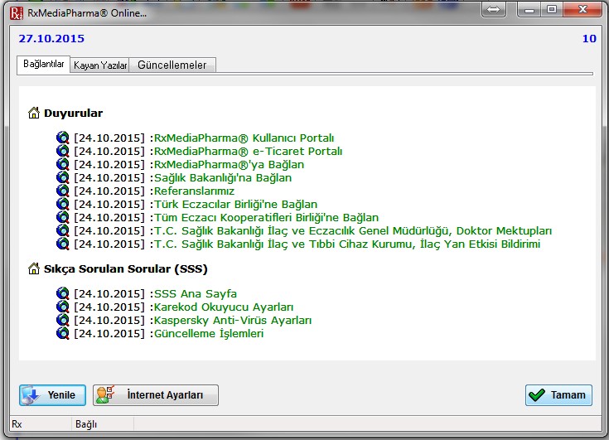Open Karekod Okuyucu Ayarları link

[223, 307]
